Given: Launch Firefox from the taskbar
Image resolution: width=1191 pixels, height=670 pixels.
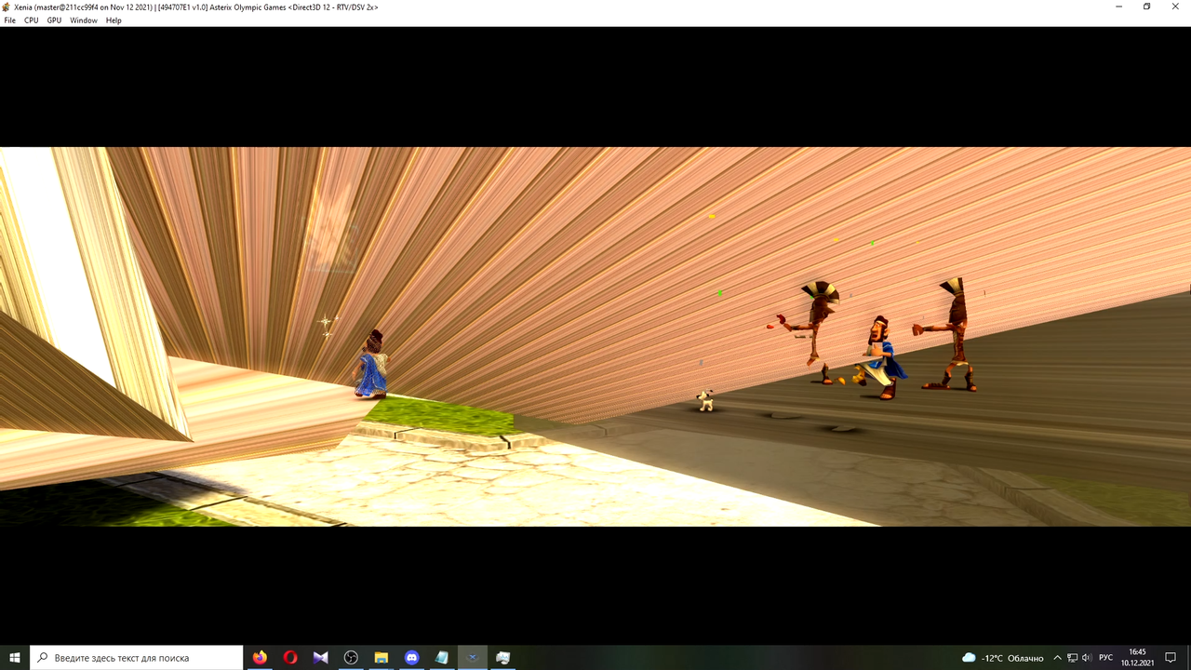Looking at the screenshot, I should tap(260, 658).
